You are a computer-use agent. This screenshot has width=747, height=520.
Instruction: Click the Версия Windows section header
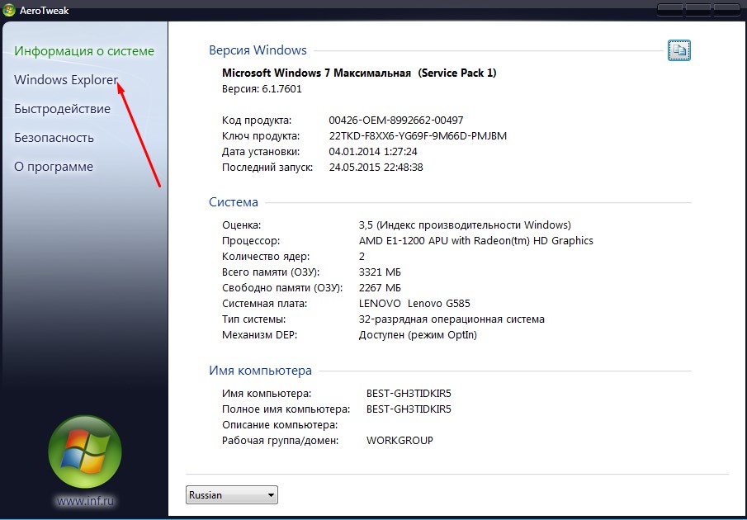(x=258, y=50)
